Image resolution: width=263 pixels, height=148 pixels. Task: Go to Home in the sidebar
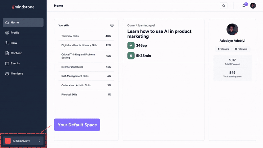click(x=23, y=22)
